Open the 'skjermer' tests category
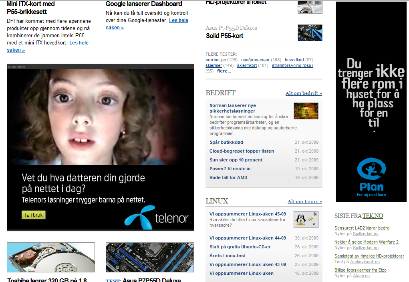The width and height of the screenshot is (409, 282). pos(214,65)
